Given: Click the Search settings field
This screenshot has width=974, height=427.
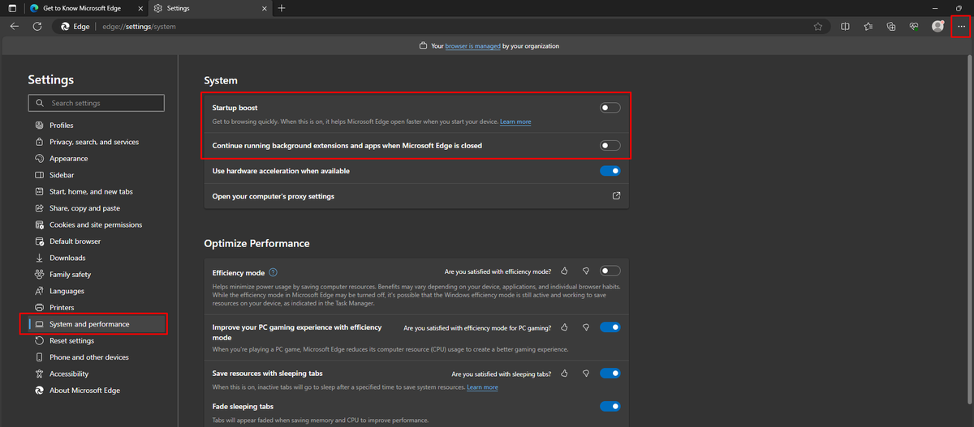Looking at the screenshot, I should point(97,103).
